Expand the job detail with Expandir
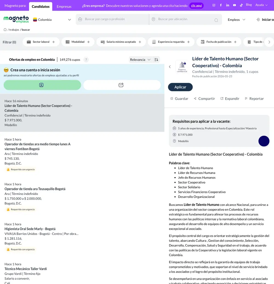Screen dimensions: 274x284 pos(230,98)
